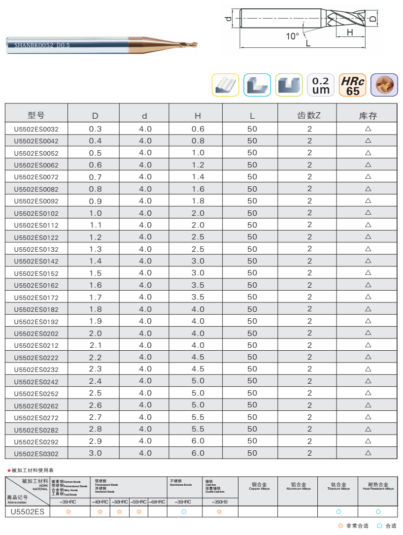Viewport: 403px width, 535px height.
Task: Click the double-circle under the -35HRC carbon steel column
Action: [x=68, y=512]
